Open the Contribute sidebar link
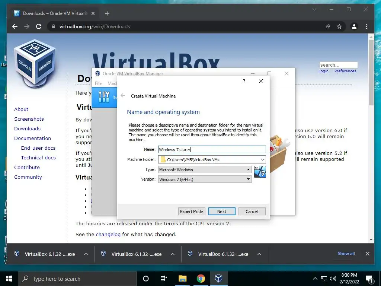381x286 pixels. tap(27, 167)
